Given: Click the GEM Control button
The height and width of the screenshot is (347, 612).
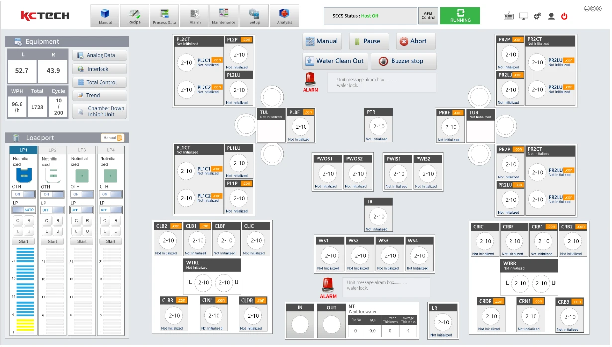Looking at the screenshot, I should click(428, 16).
